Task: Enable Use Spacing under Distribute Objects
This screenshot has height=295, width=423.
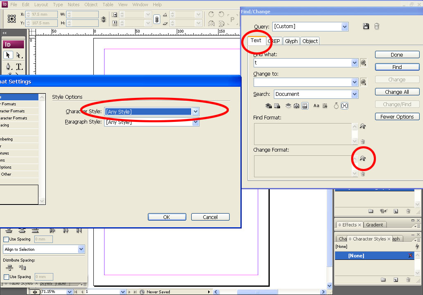Action: pos(6,239)
